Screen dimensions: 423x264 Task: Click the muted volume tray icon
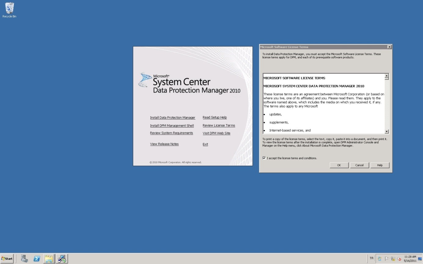[x=399, y=259]
